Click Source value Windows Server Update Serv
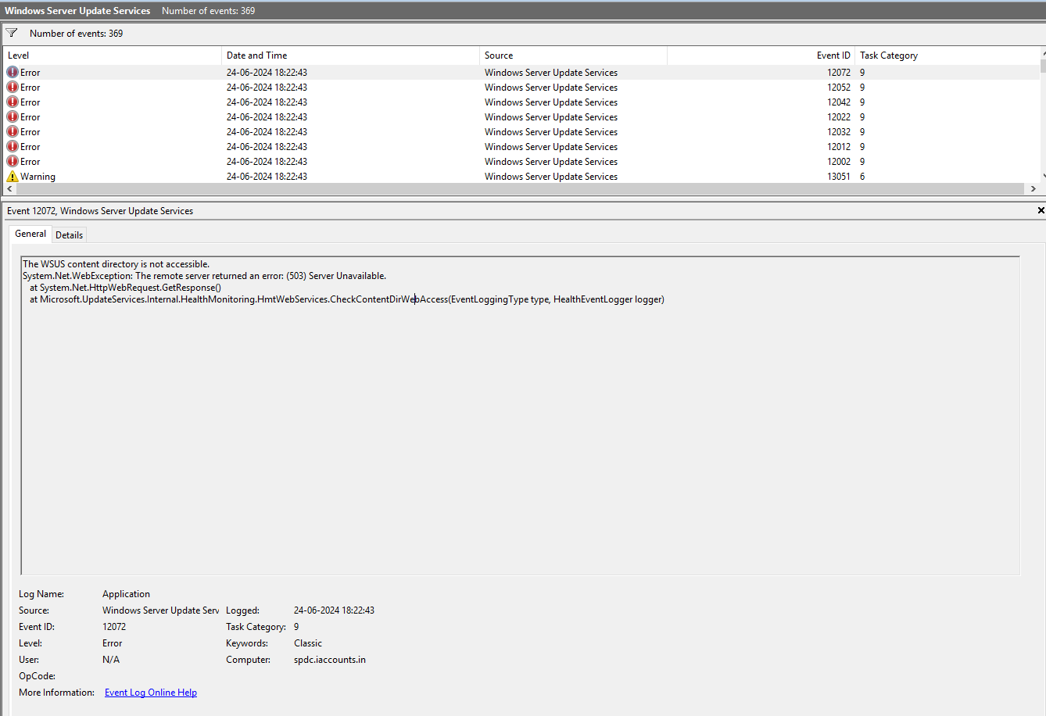Screen dimensions: 1046x716 160,610
